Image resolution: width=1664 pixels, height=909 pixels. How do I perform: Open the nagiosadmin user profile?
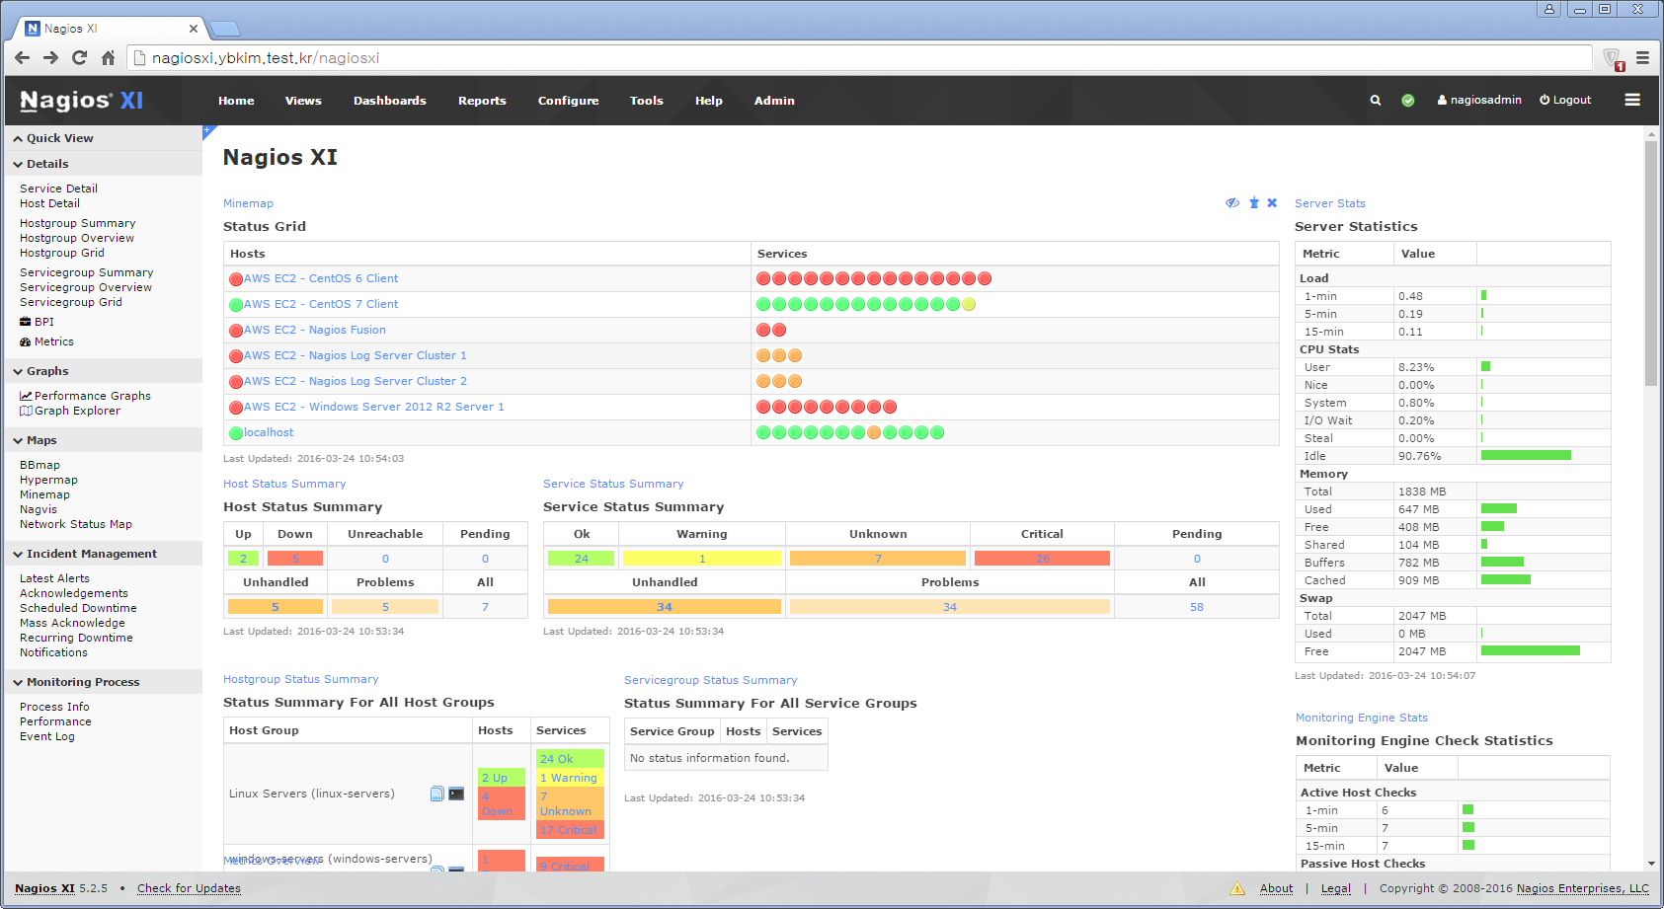tap(1479, 100)
